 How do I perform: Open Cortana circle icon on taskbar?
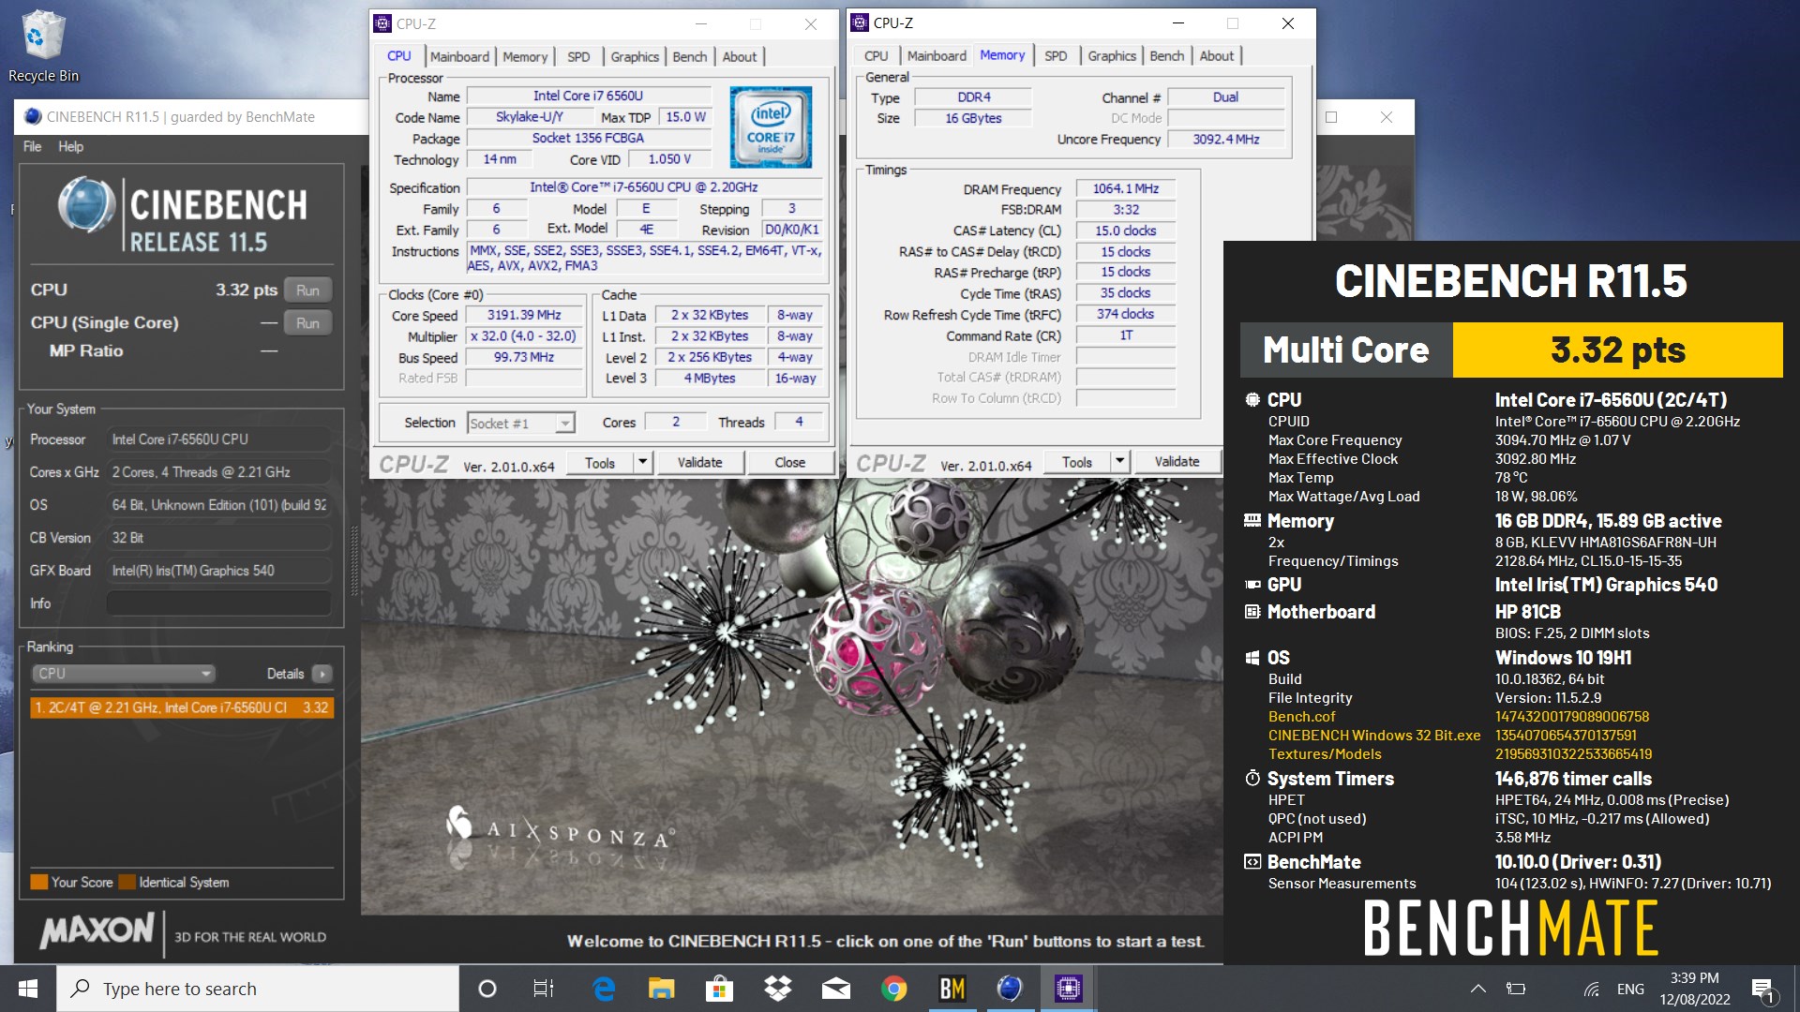tap(487, 989)
